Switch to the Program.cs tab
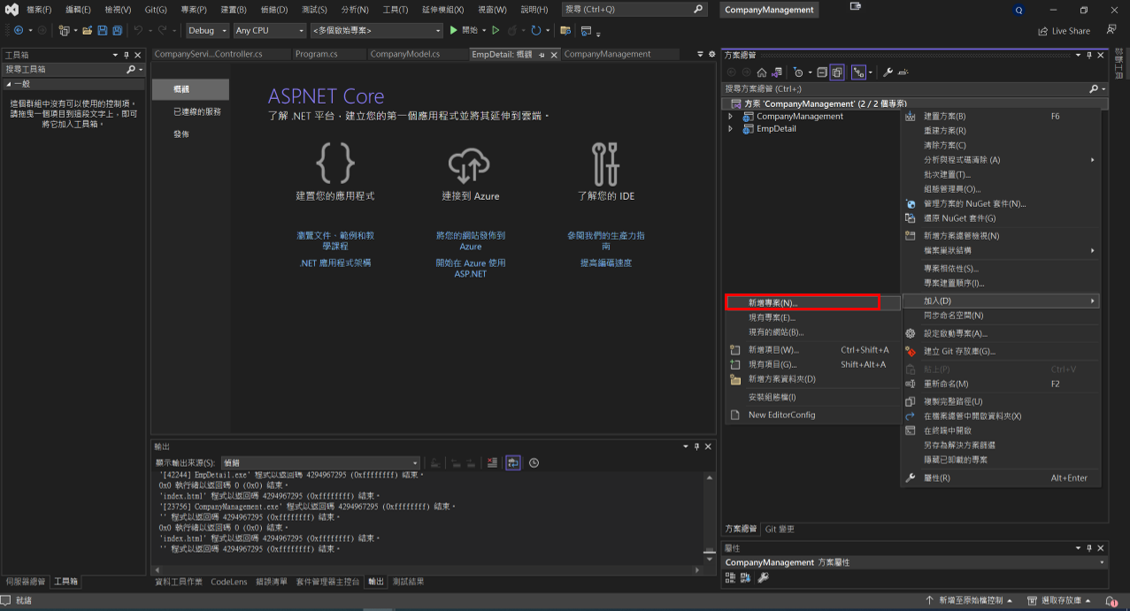This screenshot has width=1130, height=611. coord(316,54)
